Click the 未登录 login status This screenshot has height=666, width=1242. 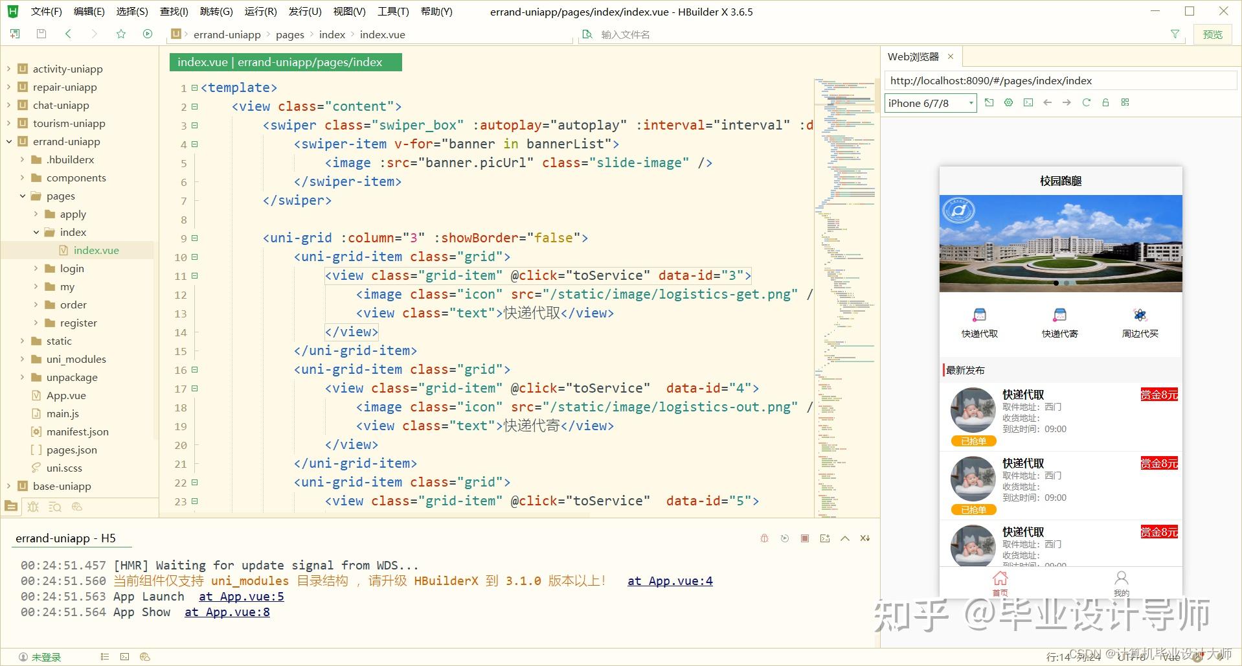[40, 657]
